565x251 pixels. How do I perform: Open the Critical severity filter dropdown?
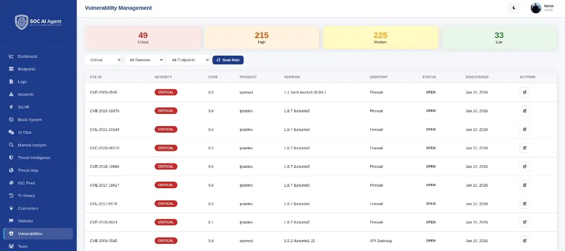pyautogui.click(x=103, y=60)
